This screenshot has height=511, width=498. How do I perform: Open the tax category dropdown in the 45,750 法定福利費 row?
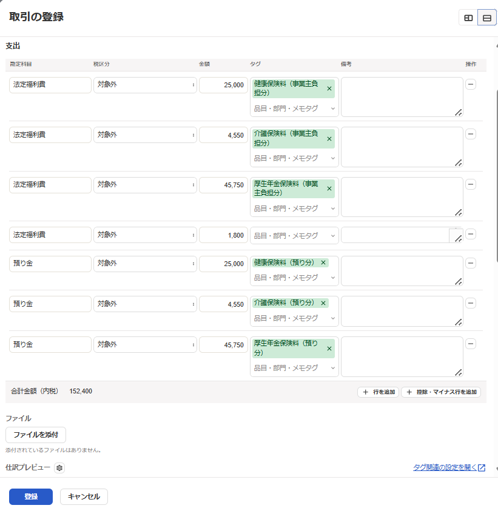click(145, 185)
